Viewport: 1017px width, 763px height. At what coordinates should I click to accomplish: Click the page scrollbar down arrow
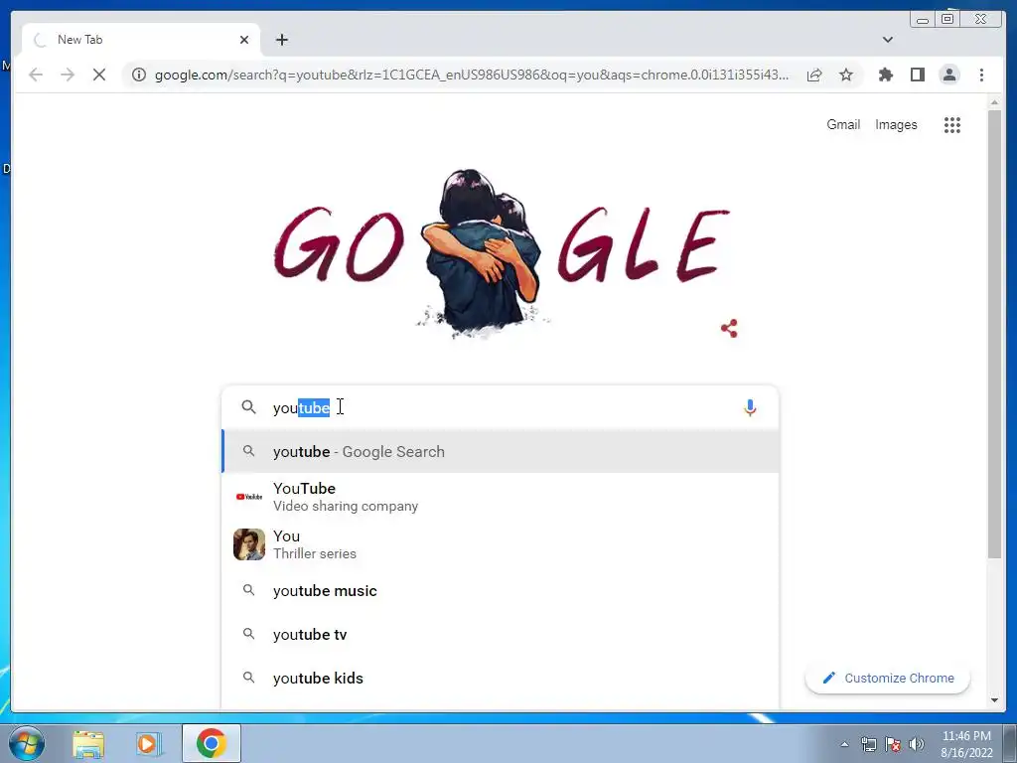994,700
